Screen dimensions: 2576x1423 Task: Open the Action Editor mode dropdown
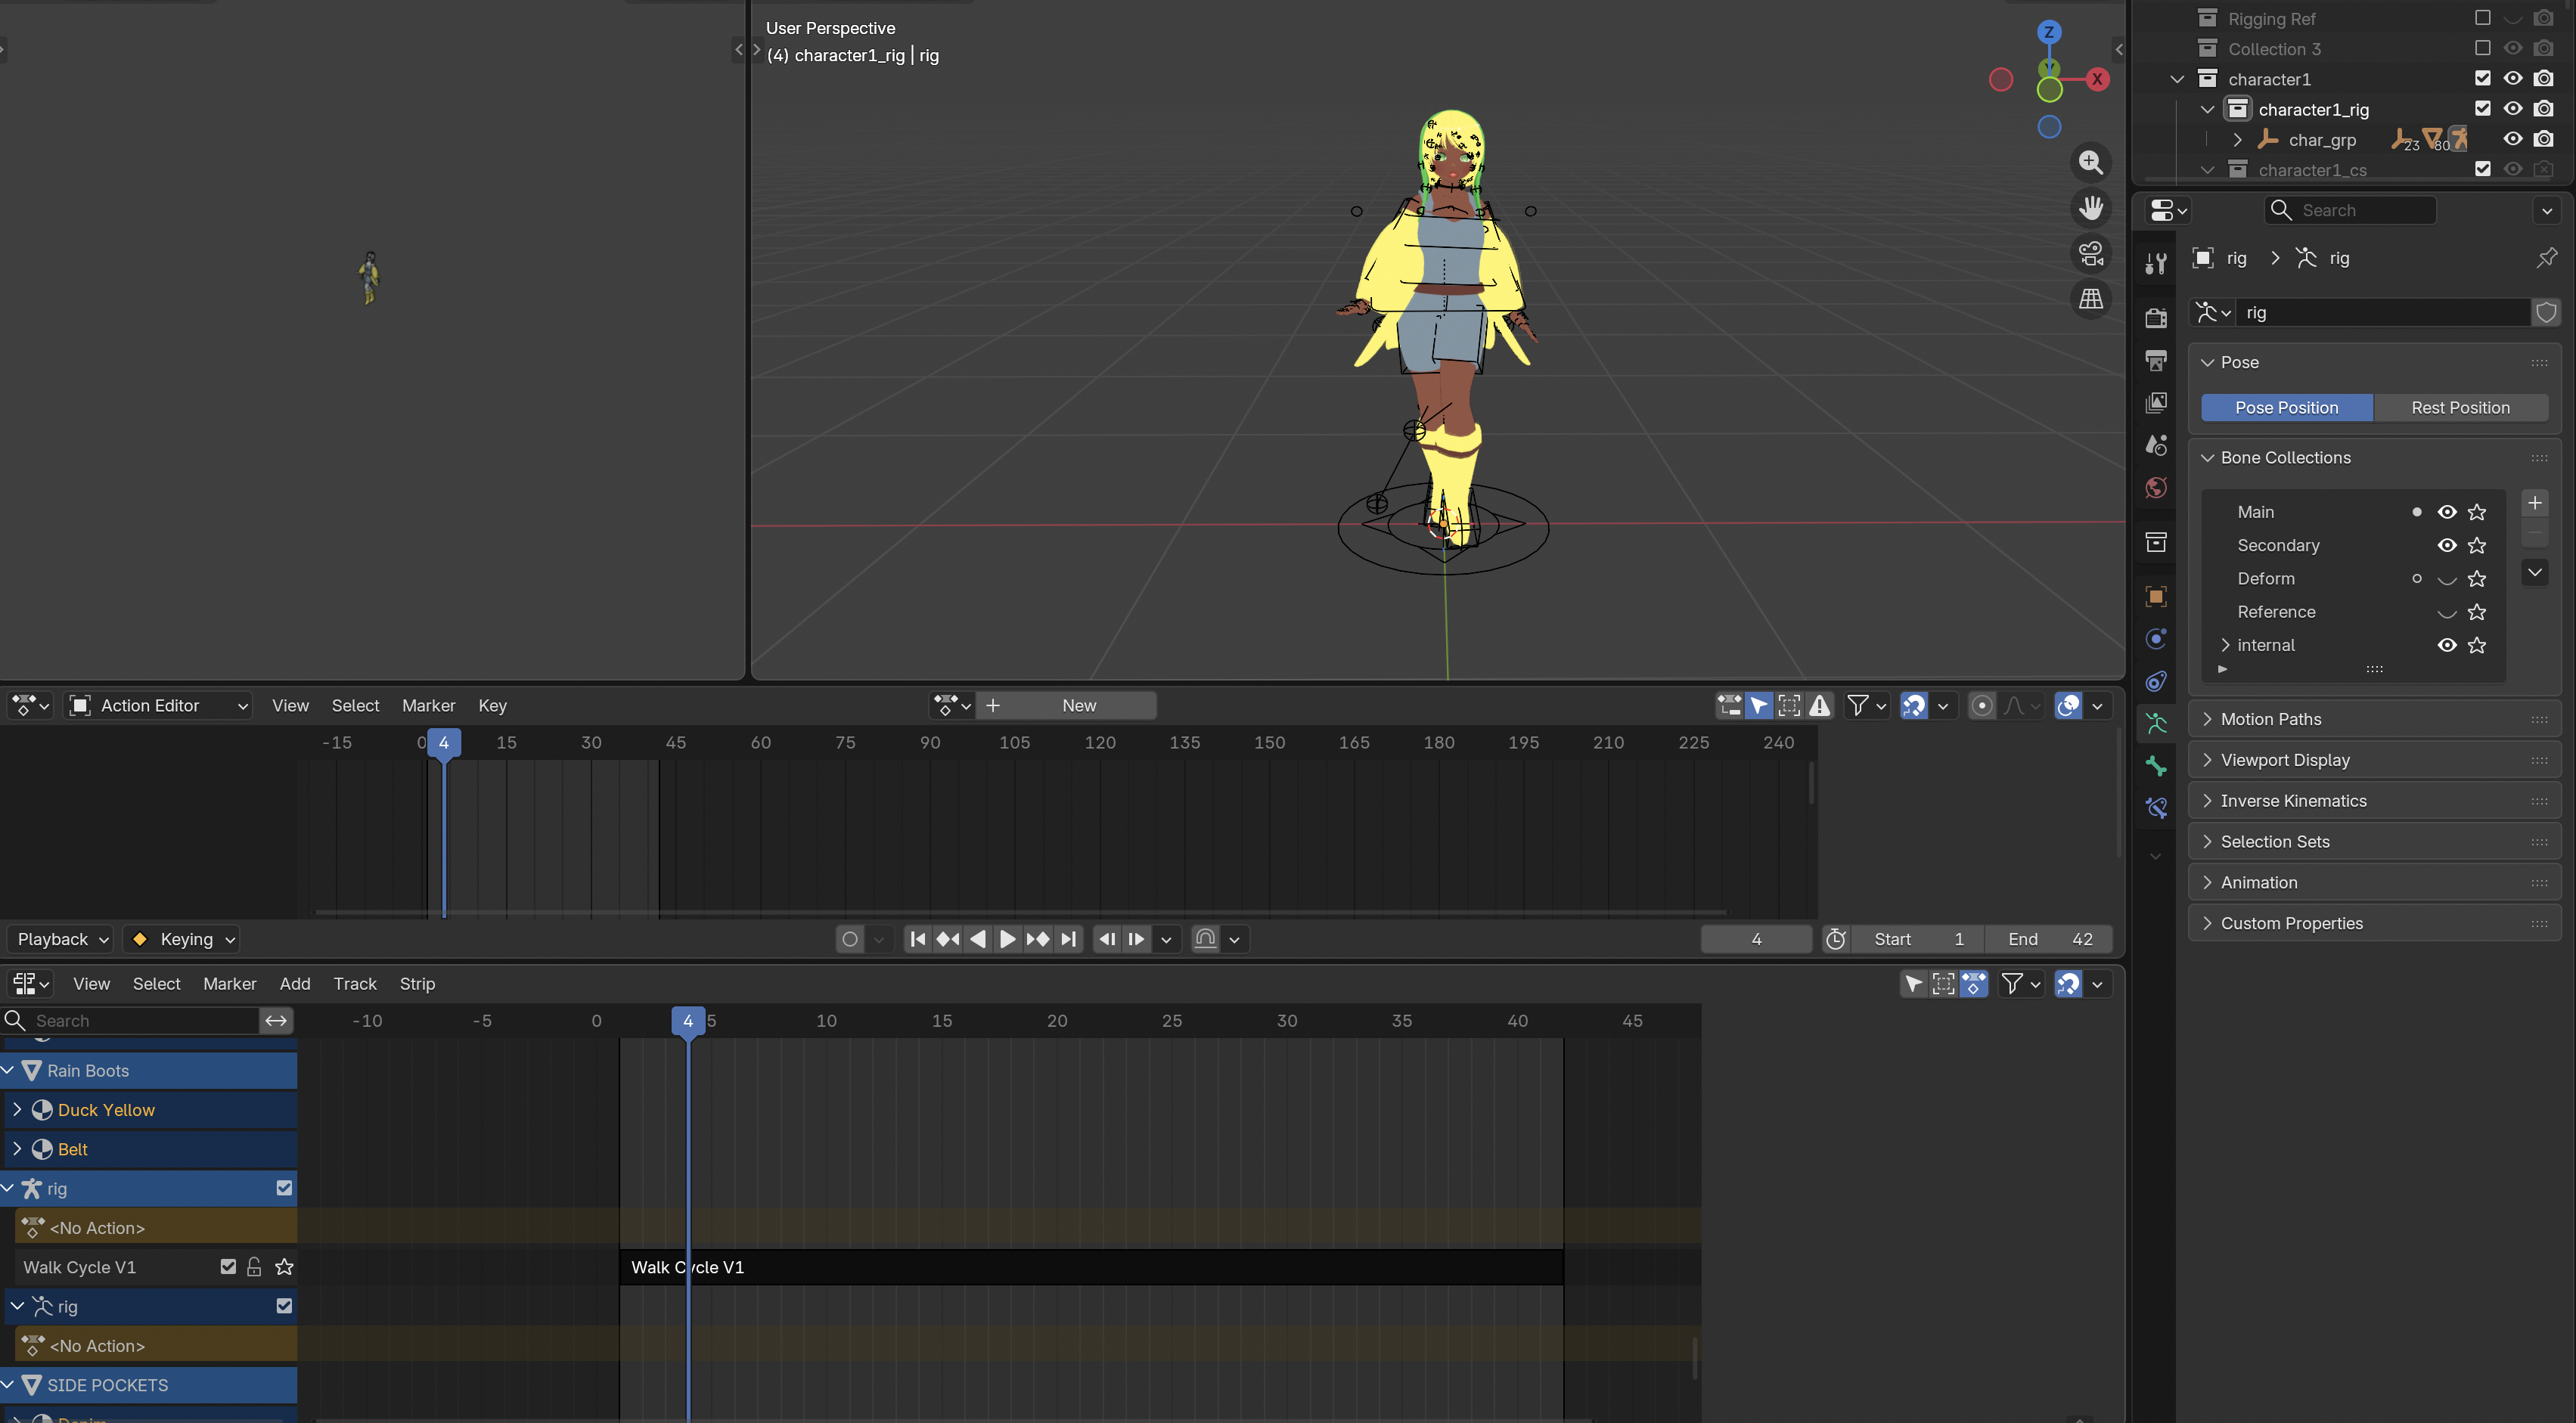click(x=159, y=706)
